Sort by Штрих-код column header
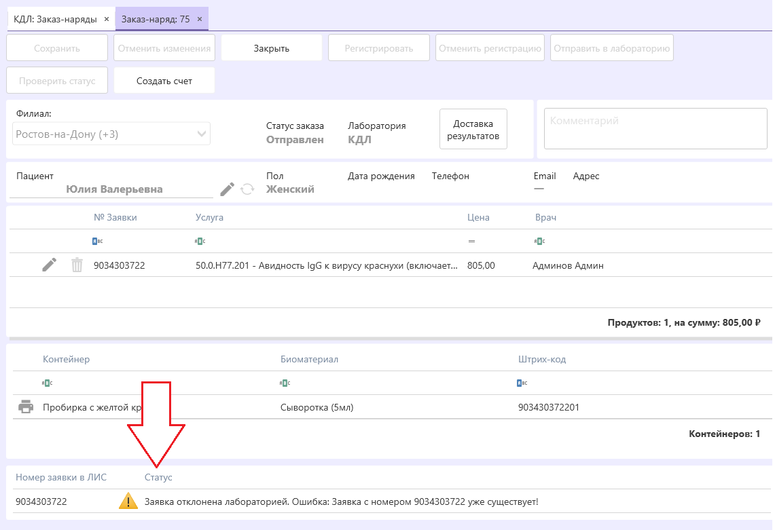775x530 pixels. pos(542,359)
